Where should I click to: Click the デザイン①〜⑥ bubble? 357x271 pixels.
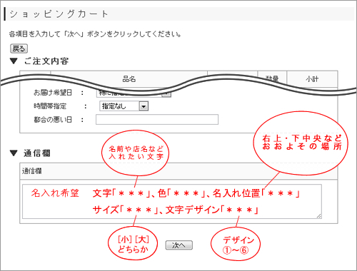236,244
